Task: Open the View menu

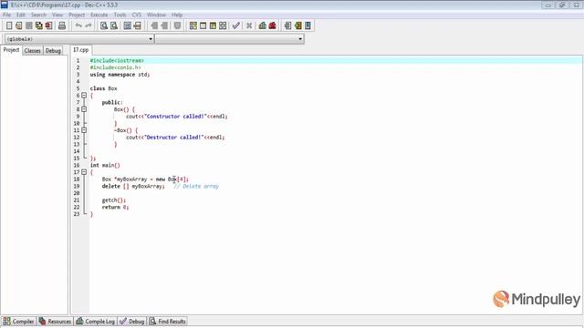Action: point(57,15)
